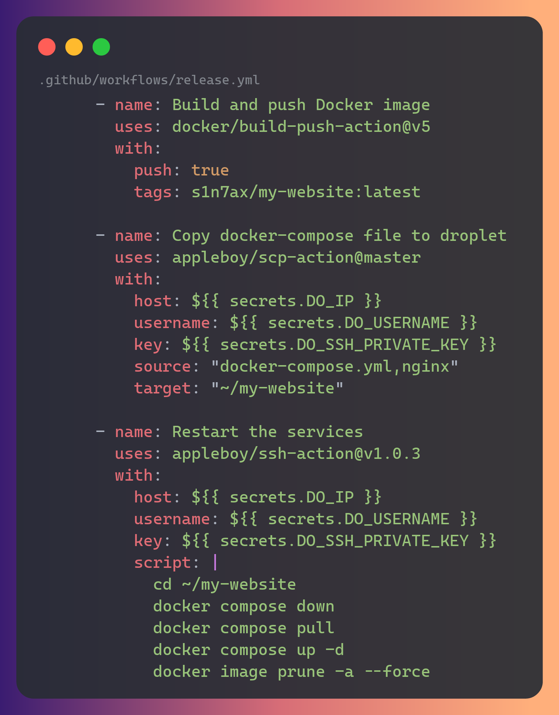The height and width of the screenshot is (715, 559).
Task: Click the .github/workflows/release.yml file path
Action: coord(149,80)
